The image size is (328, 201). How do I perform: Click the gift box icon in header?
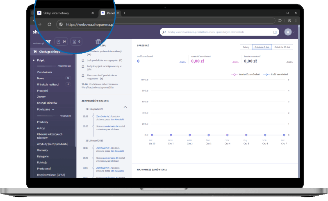[98, 41]
